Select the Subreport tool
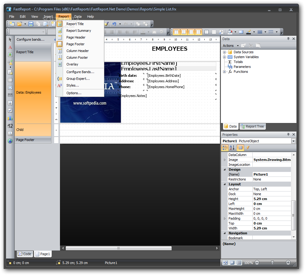Image resolution: width=305 pixels, height=275 pixels. pos(10,72)
